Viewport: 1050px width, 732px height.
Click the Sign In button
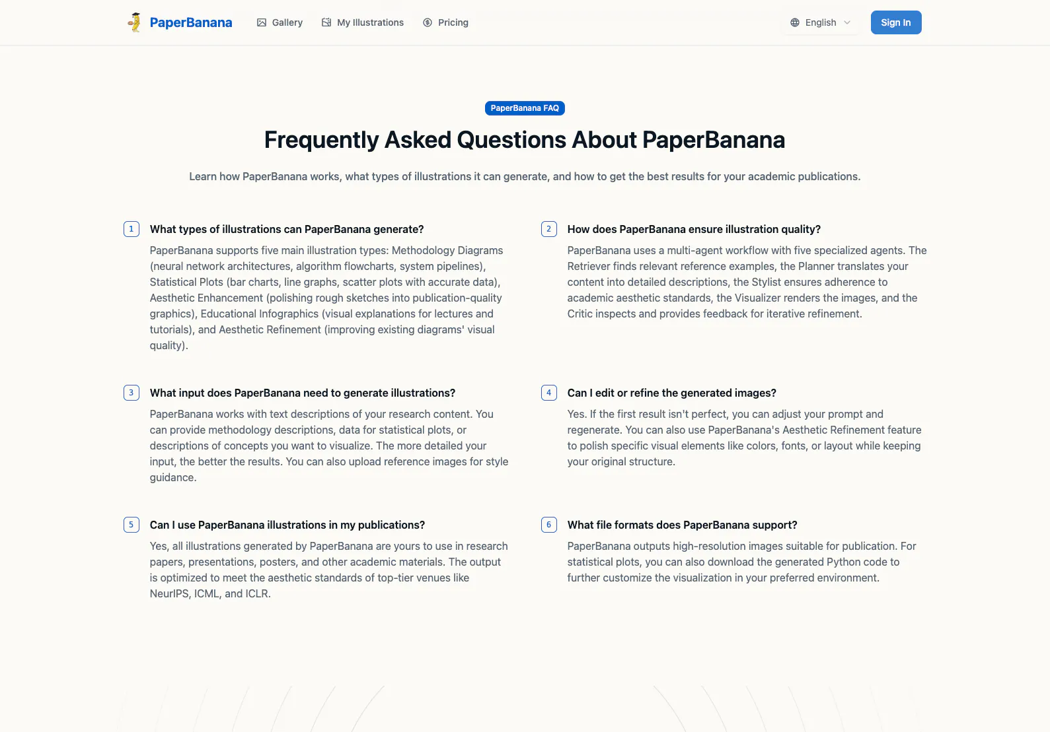pos(896,22)
